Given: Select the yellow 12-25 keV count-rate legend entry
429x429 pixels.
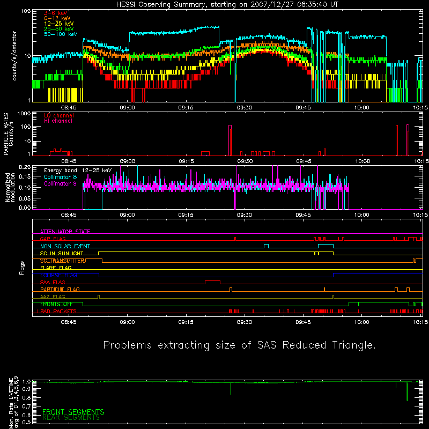Looking at the screenshot, I should (59, 24).
